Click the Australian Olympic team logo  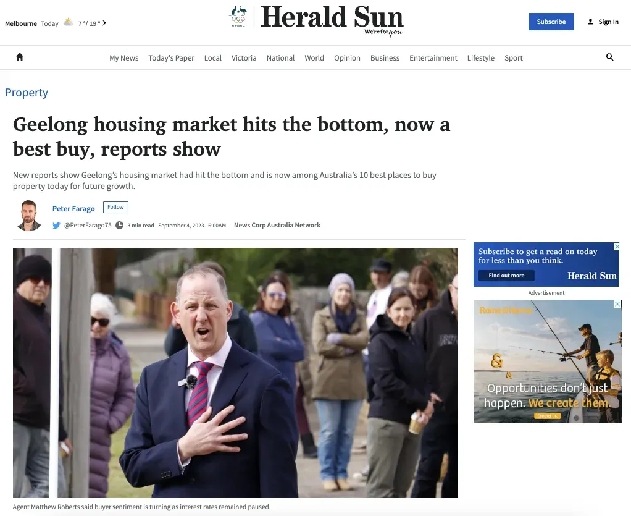(238, 17)
